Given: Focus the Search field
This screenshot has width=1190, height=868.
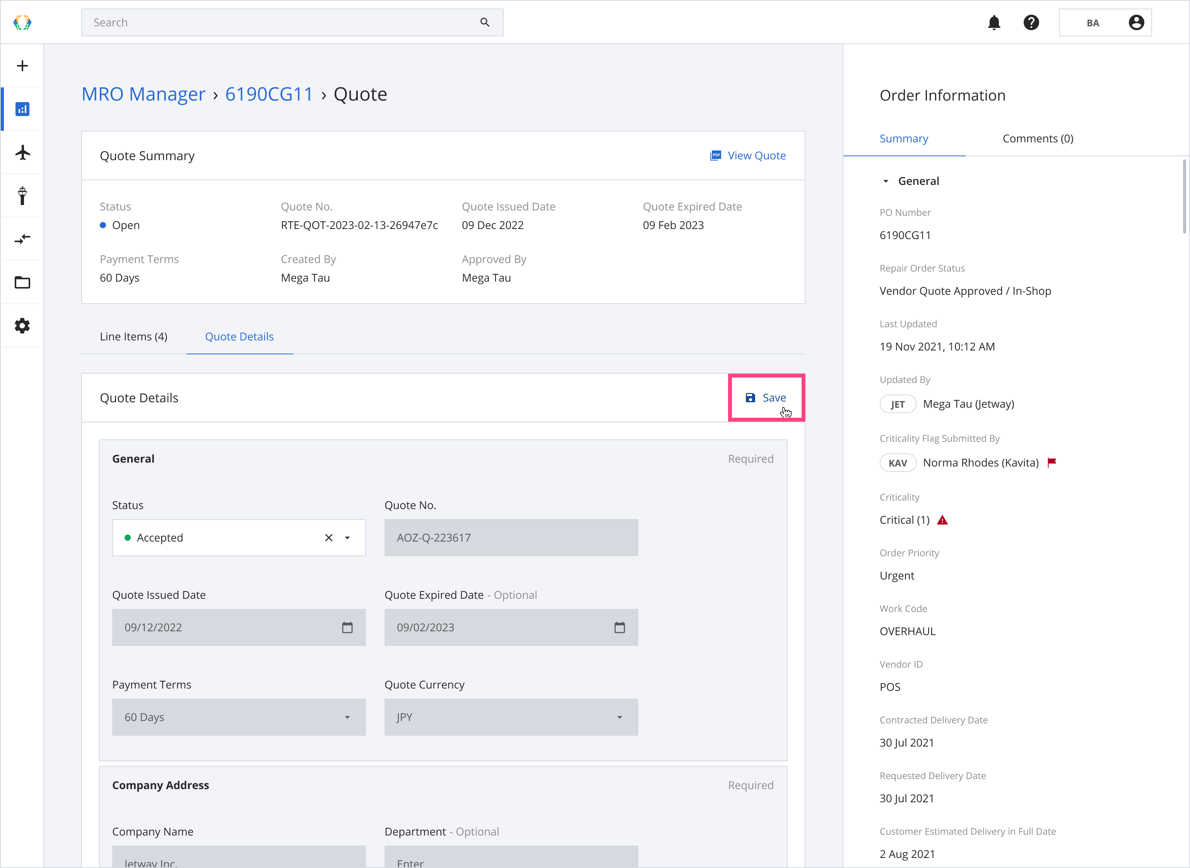Looking at the screenshot, I should 292,22.
